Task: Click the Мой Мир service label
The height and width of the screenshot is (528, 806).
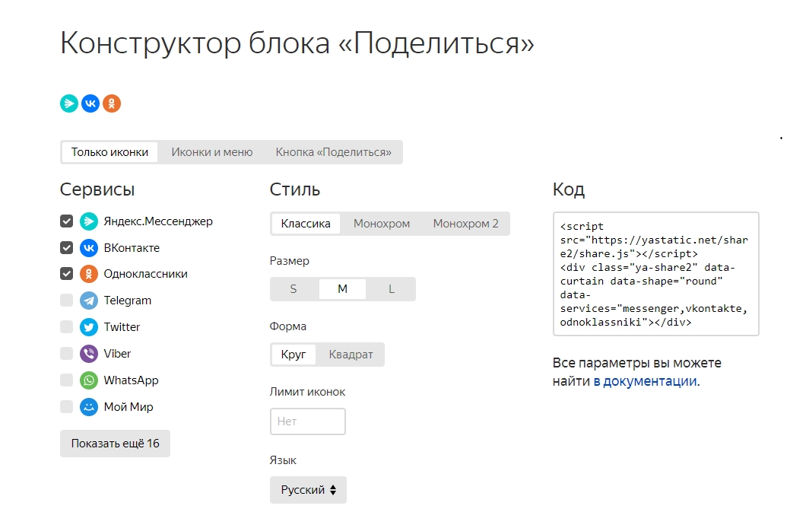Action: pyautogui.click(x=129, y=407)
